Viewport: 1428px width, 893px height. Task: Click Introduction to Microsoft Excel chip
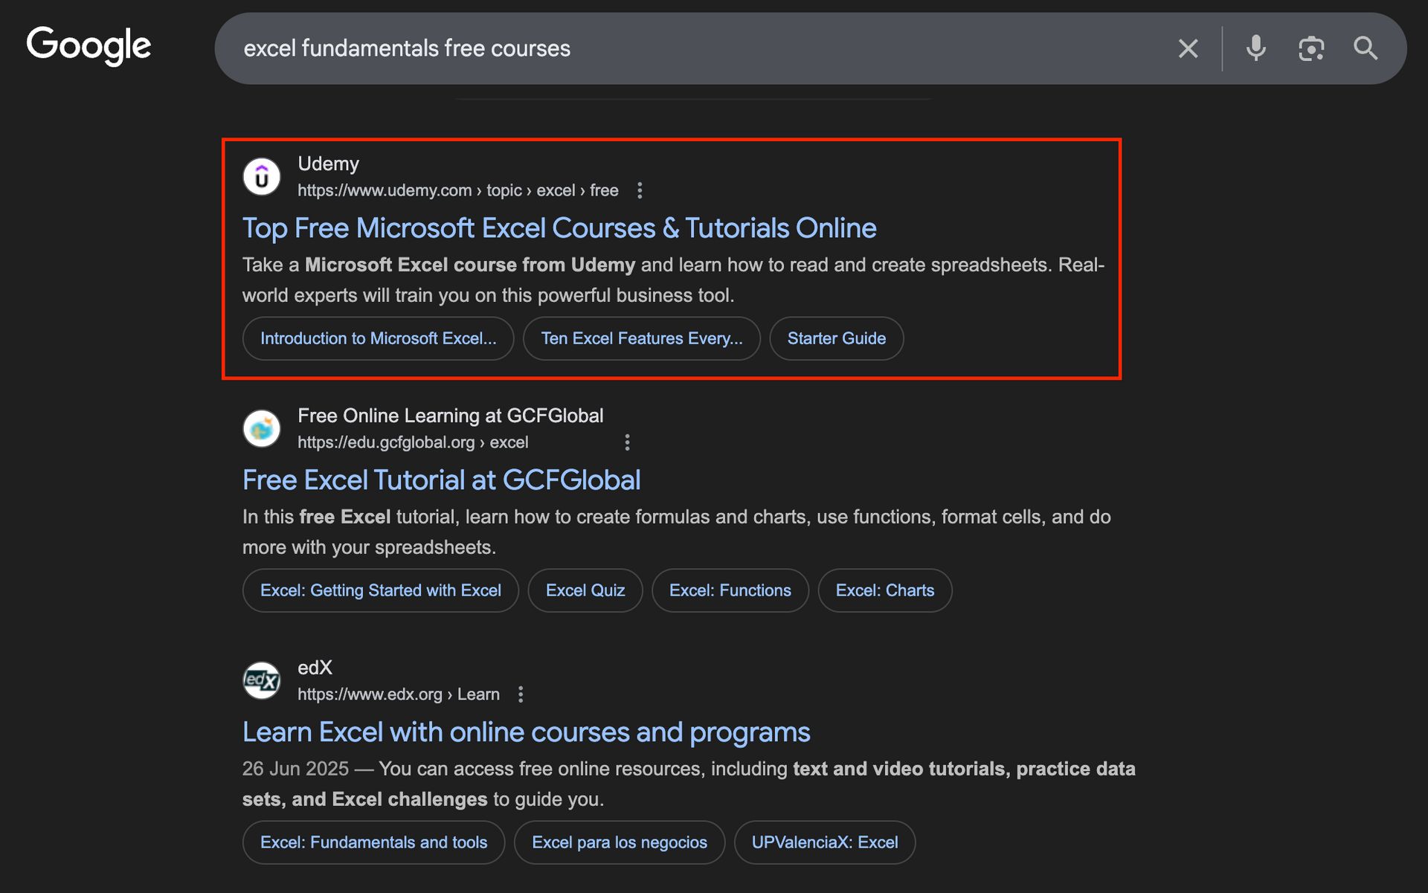[378, 339]
